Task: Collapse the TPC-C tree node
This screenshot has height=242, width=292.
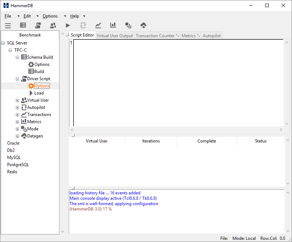Action: pyautogui.click(x=10, y=50)
